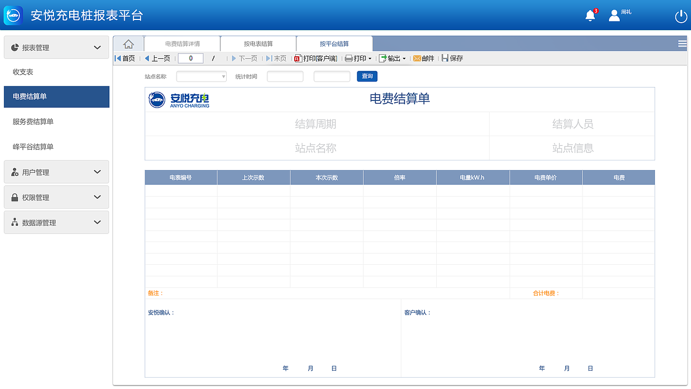Open the 站点名称 station dropdown
The width and height of the screenshot is (691, 389).
pyautogui.click(x=201, y=76)
